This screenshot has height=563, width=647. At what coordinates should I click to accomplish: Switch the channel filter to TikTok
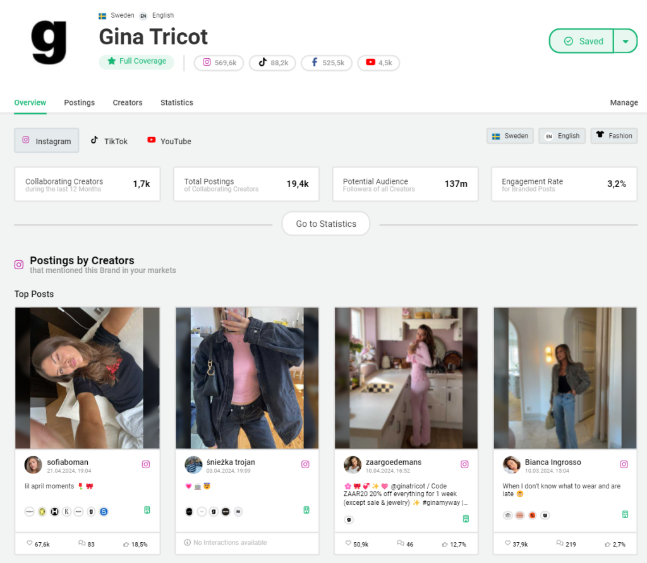(109, 141)
